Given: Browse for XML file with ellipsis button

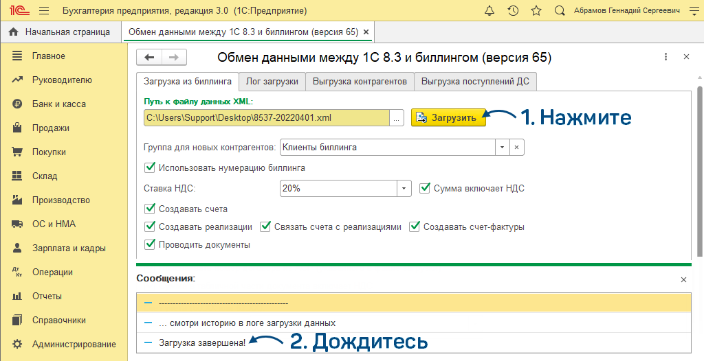Looking at the screenshot, I should (x=396, y=118).
